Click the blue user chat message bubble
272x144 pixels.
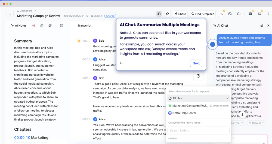pyautogui.click(x=244, y=40)
